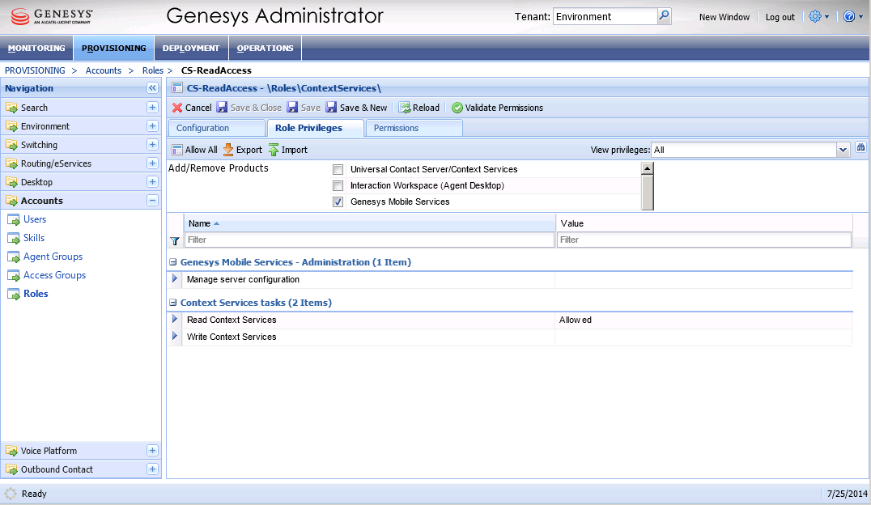Image resolution: width=871 pixels, height=505 pixels.
Task: Click the Save & New disk icon
Action: click(x=332, y=108)
